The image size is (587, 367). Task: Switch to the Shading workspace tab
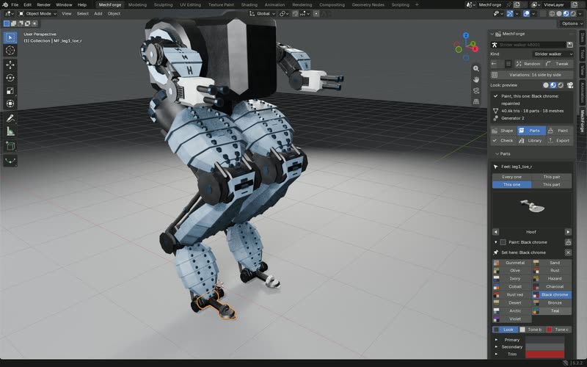pos(249,5)
